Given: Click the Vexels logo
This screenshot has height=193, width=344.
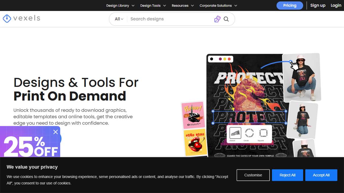Looking at the screenshot, I should point(21,18).
